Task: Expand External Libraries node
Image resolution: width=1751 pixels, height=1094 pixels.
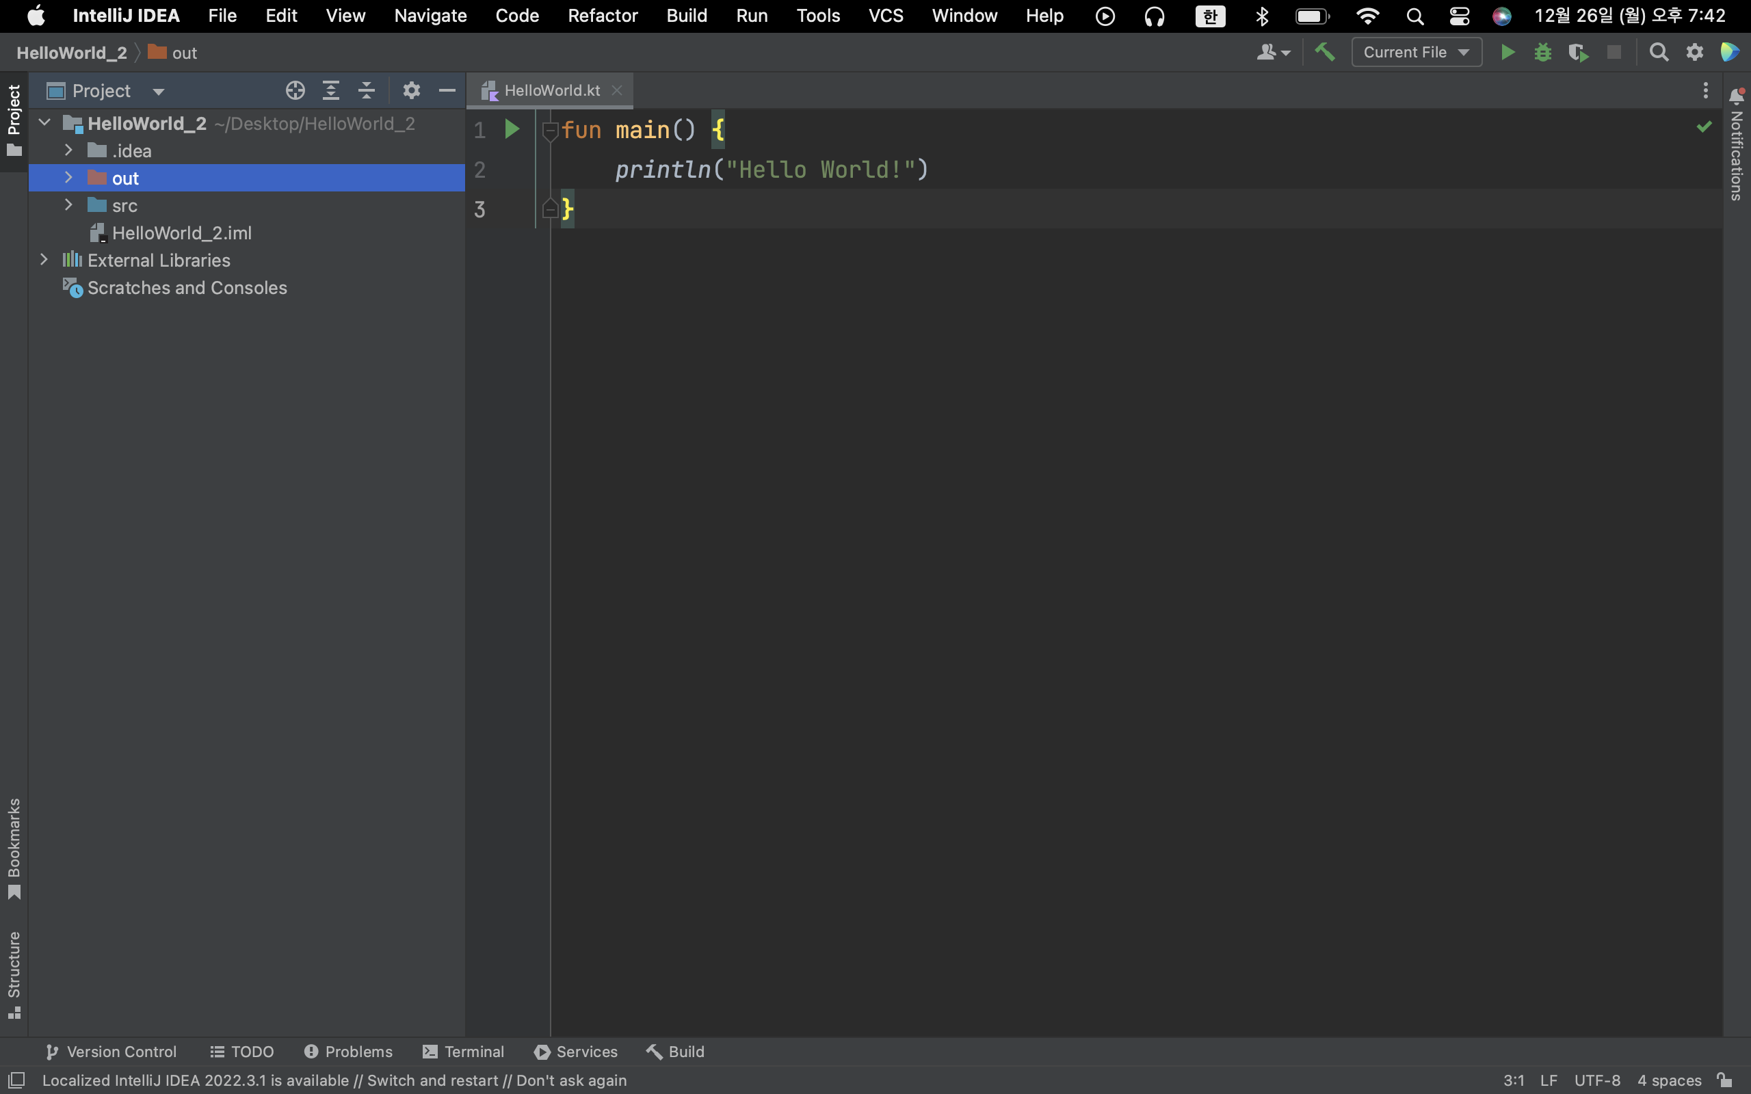Action: [44, 260]
